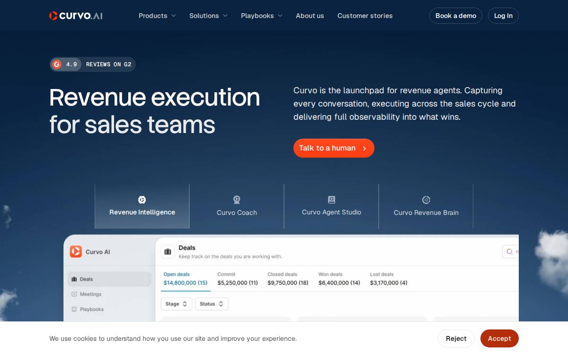Click the Deals header briefcase icon
This screenshot has height=355, width=568.
coord(168,251)
